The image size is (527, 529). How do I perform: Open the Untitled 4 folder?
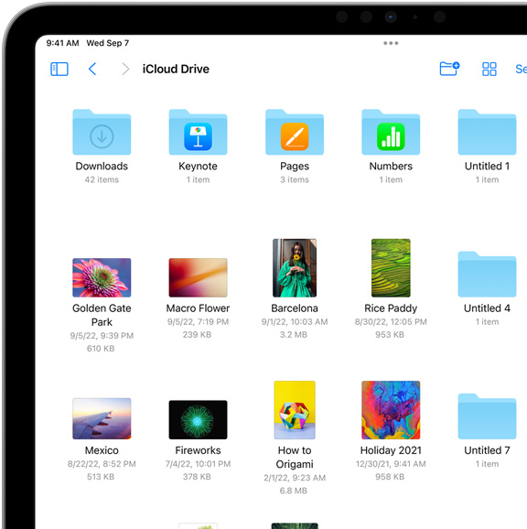pyautogui.click(x=487, y=275)
